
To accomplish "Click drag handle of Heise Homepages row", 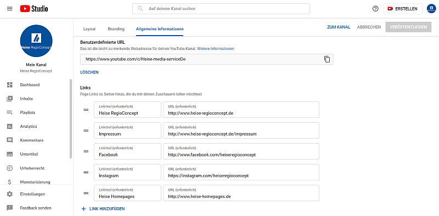I will tap(86, 193).
